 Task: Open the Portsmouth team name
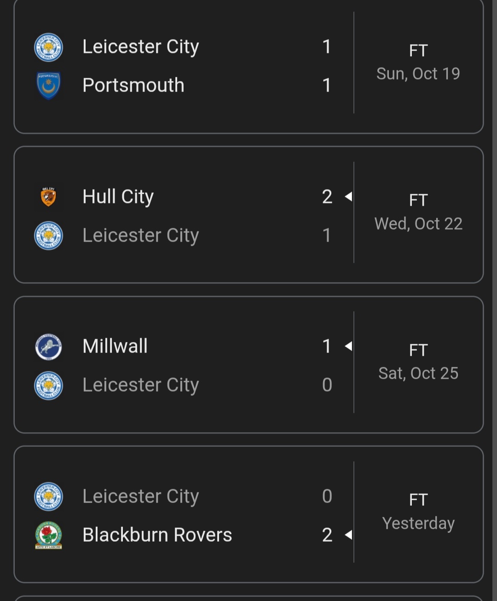point(133,86)
